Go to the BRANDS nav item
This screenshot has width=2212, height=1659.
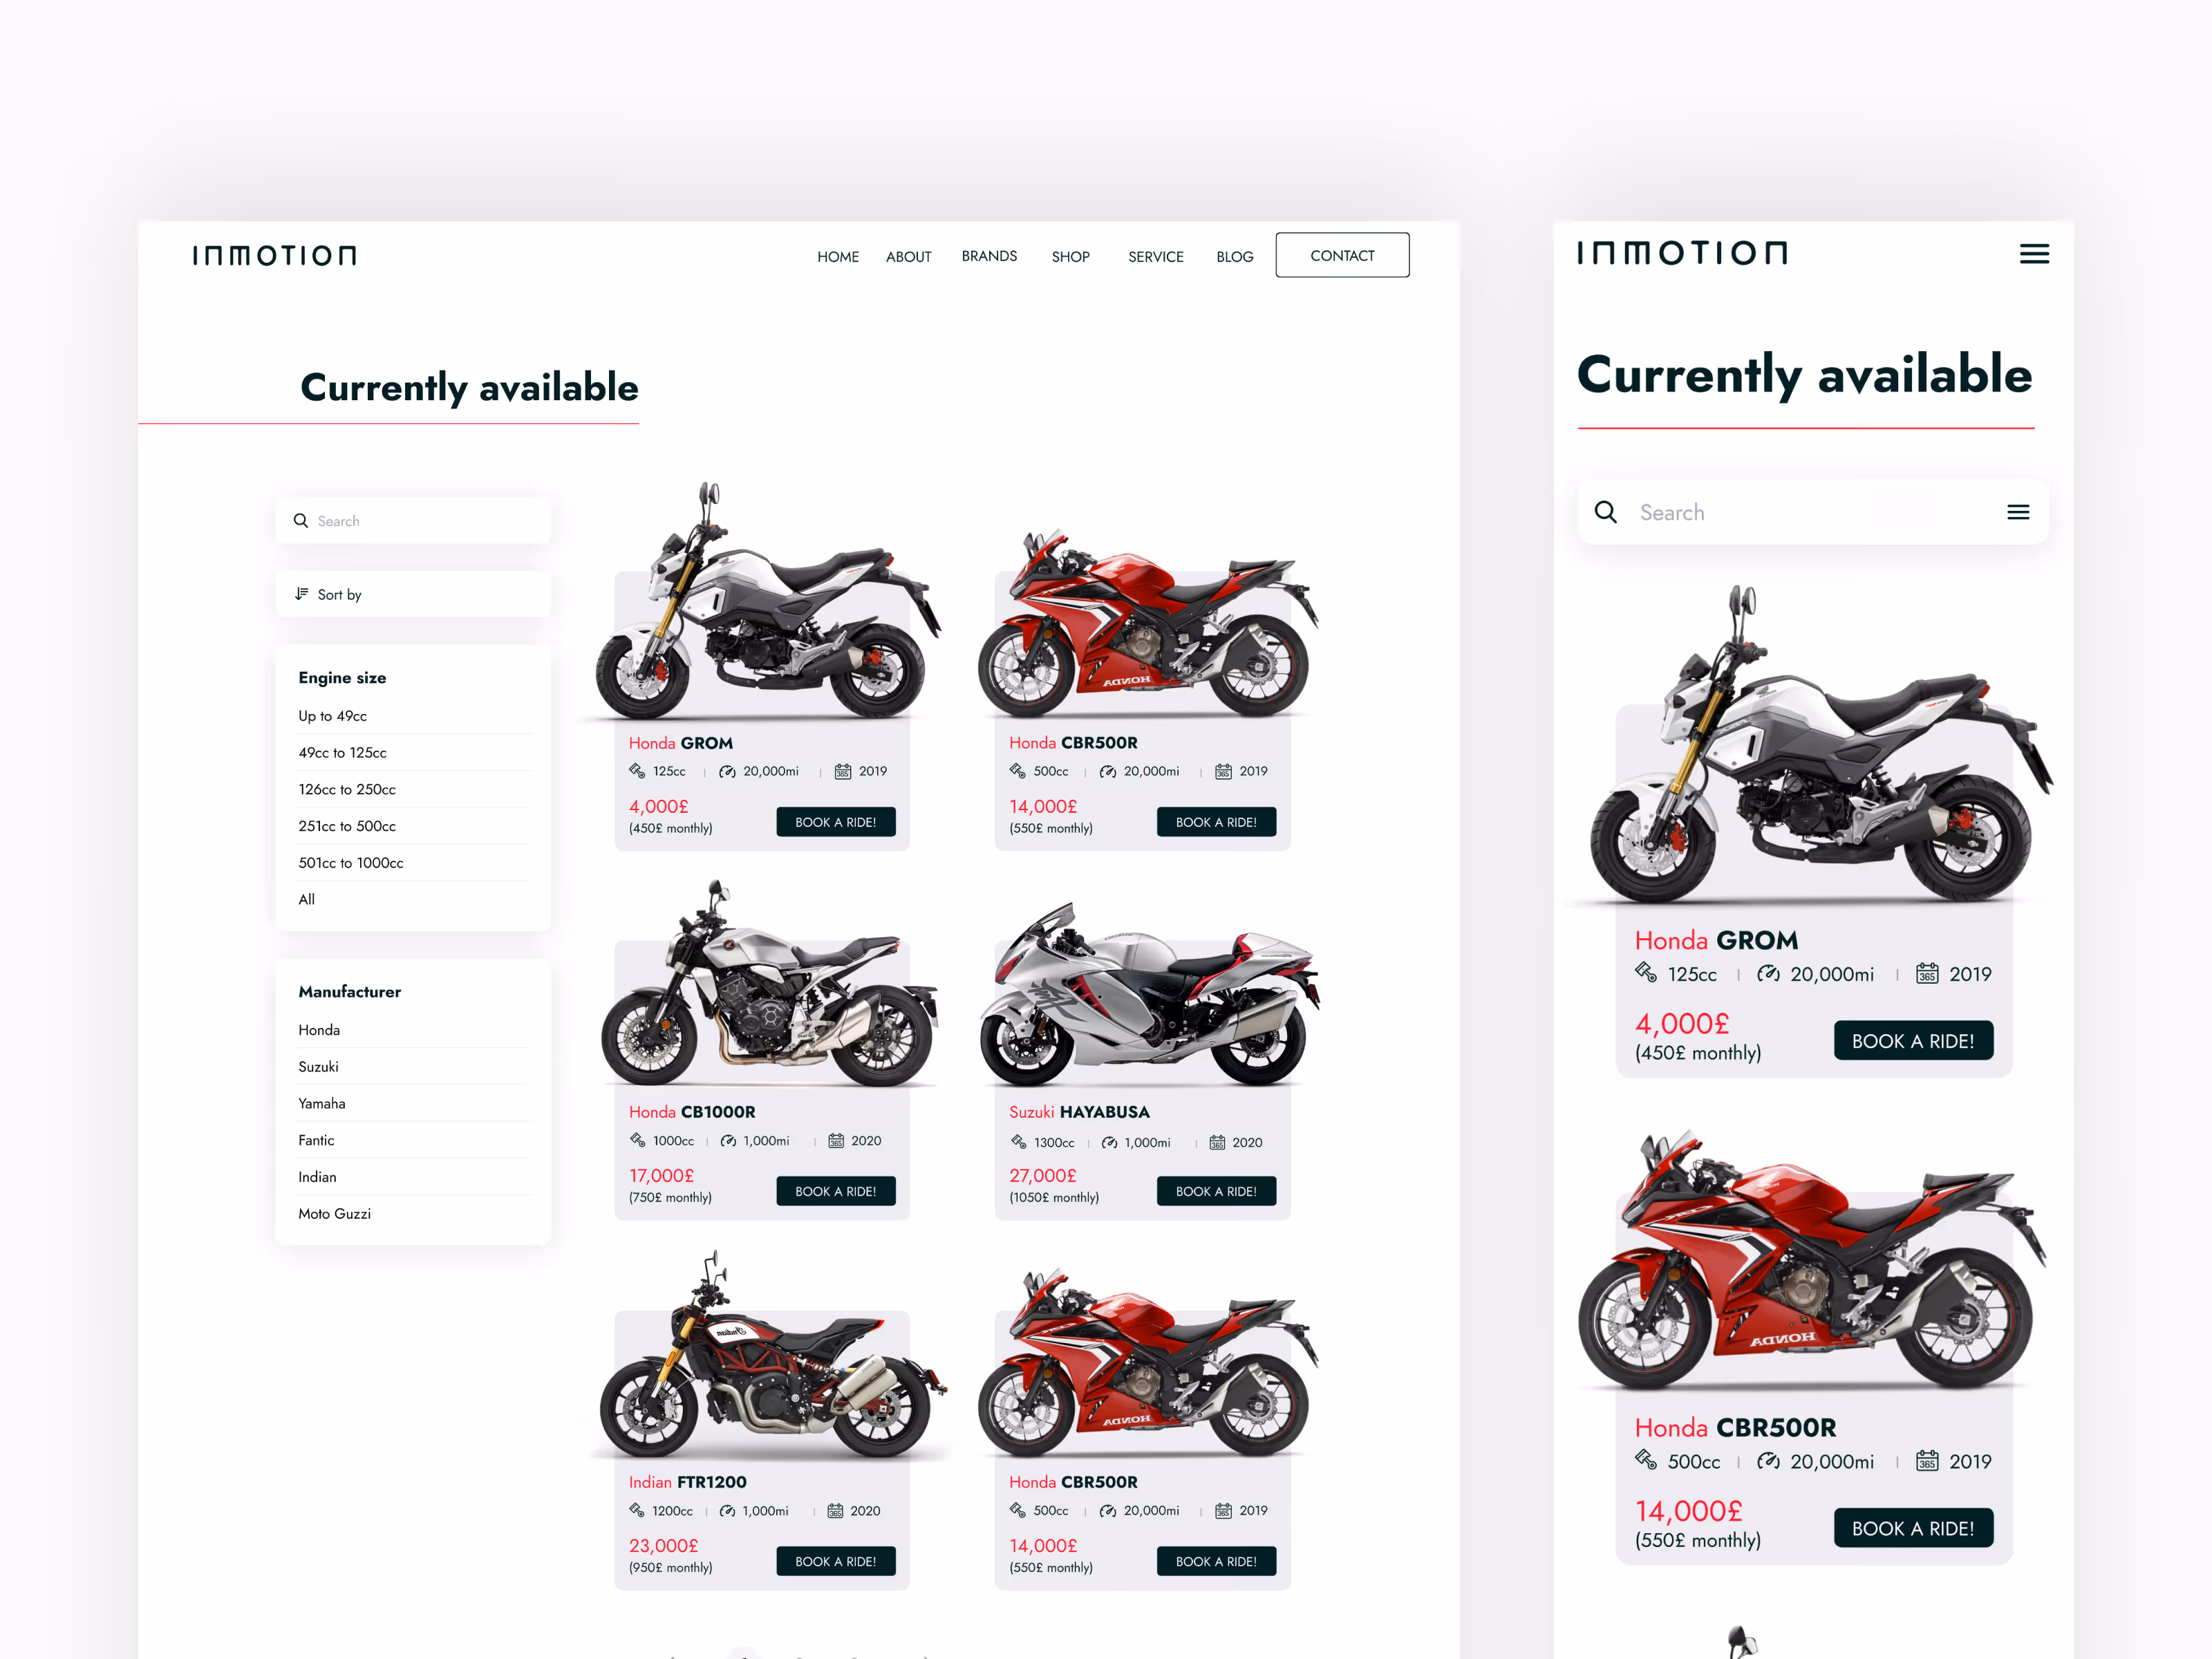(x=989, y=256)
